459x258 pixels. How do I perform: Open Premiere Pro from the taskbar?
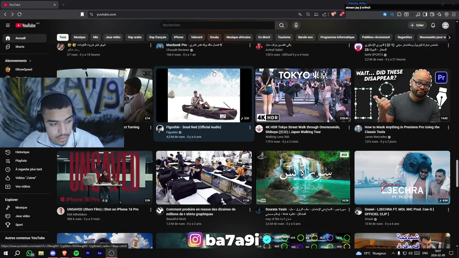click(88, 253)
